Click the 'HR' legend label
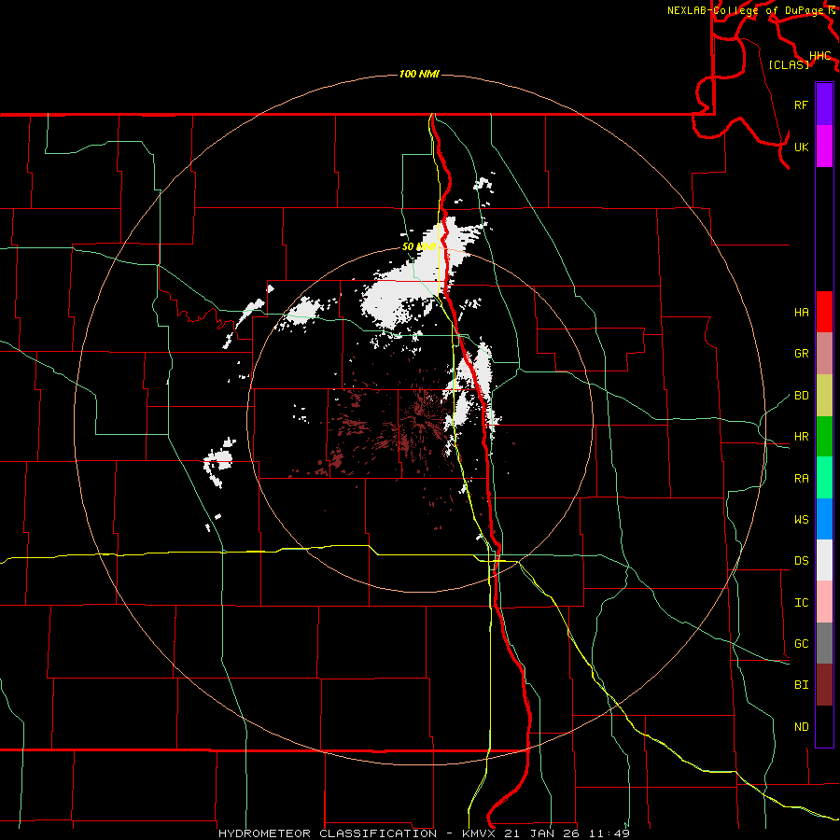This screenshot has height=840, width=840. point(802,437)
